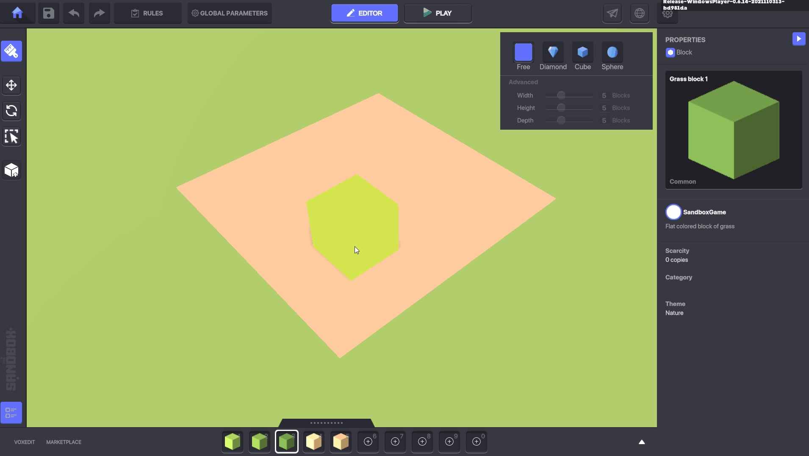
Task: Adjust the Width slider handle
Action: pyautogui.click(x=561, y=95)
